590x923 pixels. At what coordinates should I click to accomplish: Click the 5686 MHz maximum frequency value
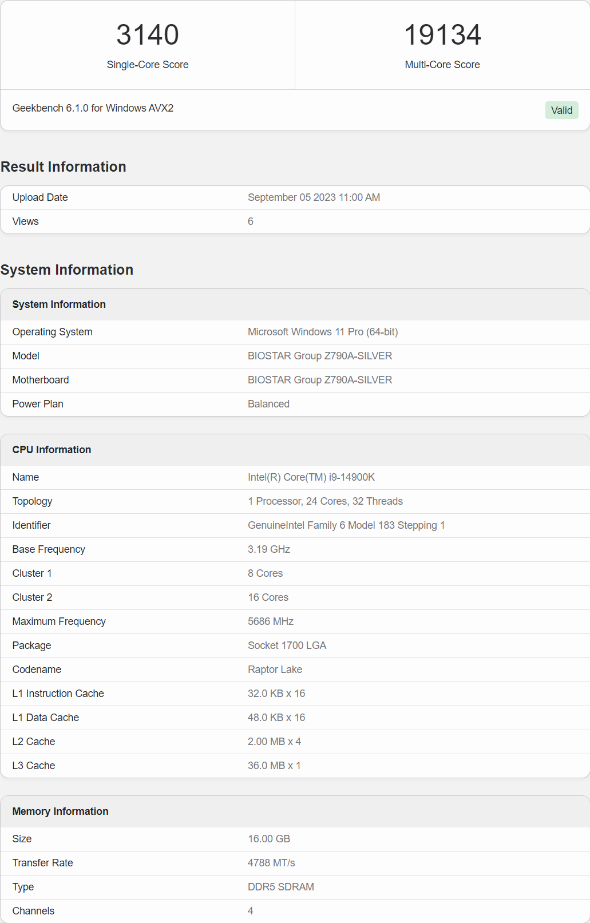[x=270, y=621]
